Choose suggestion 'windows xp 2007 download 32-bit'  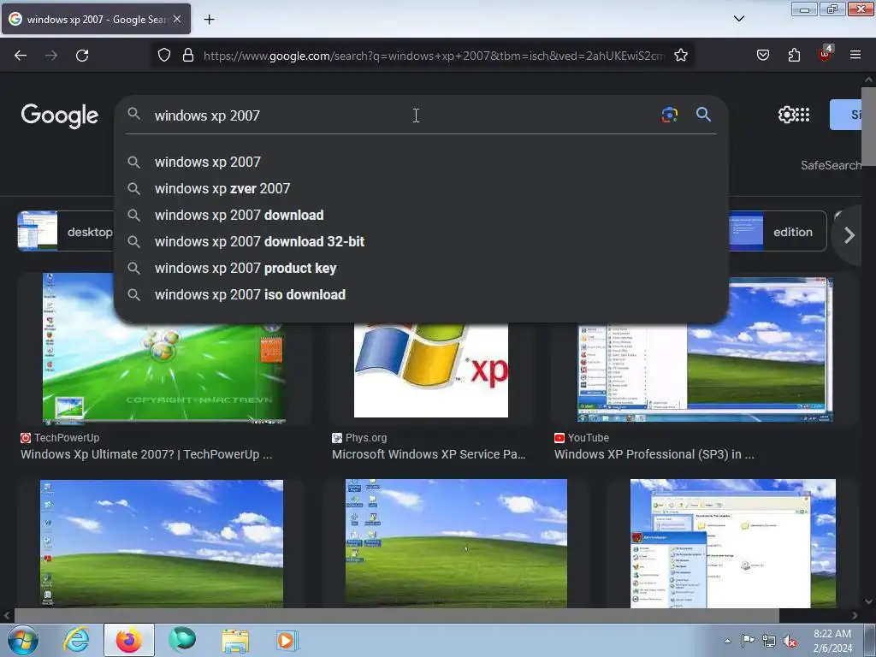click(420, 242)
